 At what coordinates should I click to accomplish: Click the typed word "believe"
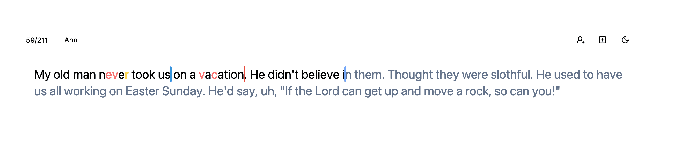point(320,75)
